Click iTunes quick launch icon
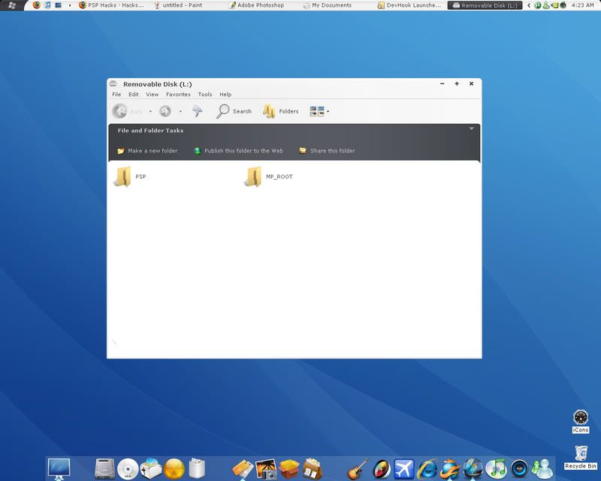Screen dimensions: 601x481 point(47,5)
